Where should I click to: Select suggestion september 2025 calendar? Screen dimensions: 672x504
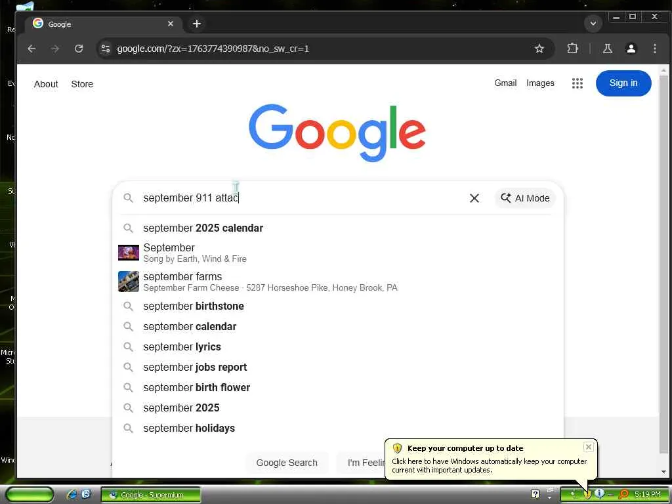pyautogui.click(x=338, y=228)
